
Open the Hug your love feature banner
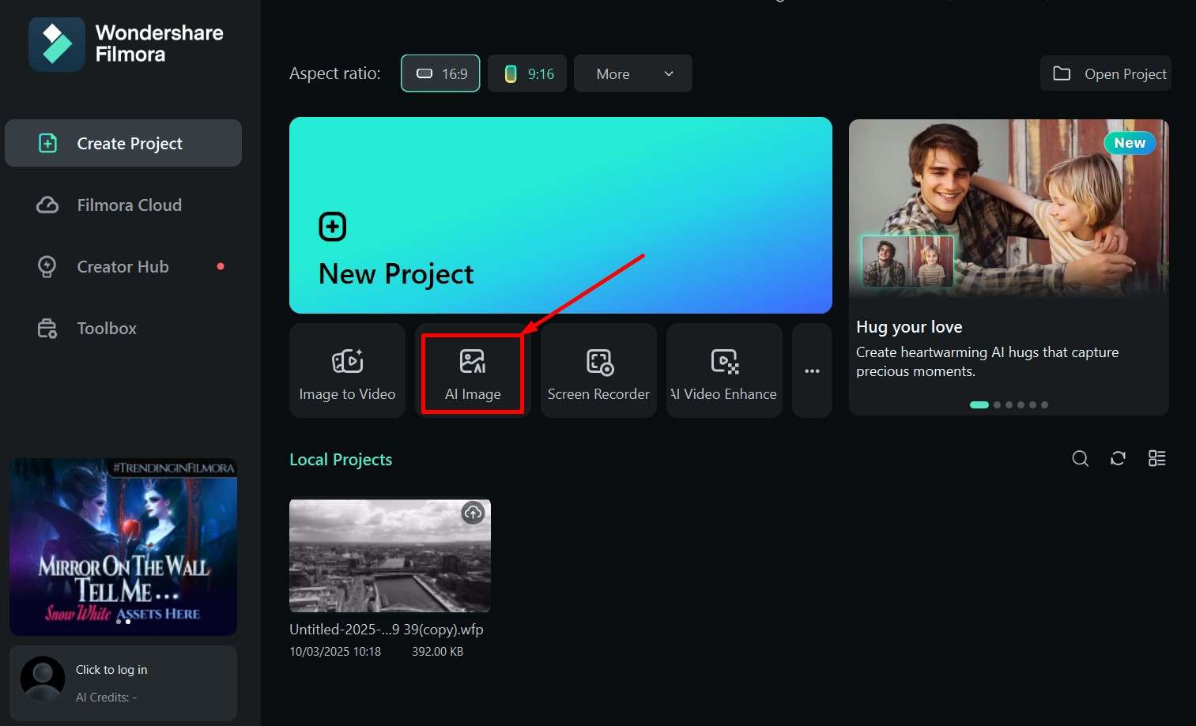tap(1009, 267)
